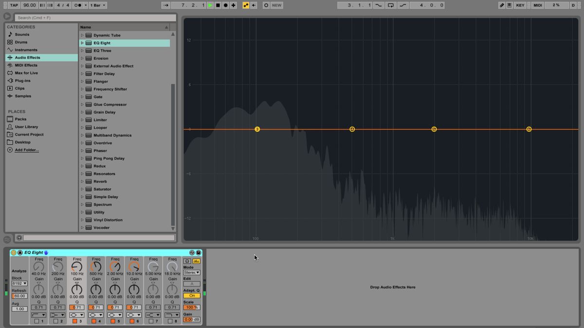This screenshot has width=584, height=328.
Task: Click the EQ Scale 100 % slider
Action: click(192, 307)
